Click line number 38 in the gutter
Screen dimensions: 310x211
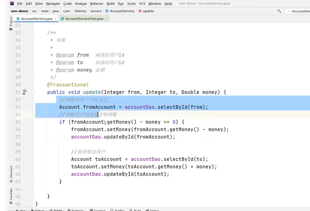18,144
